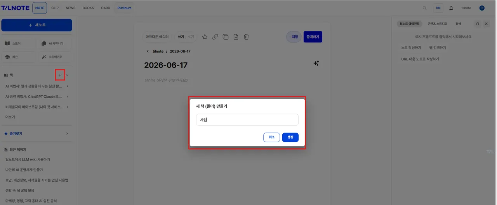497x205 pixels.
Task: Switch language via the KR button
Action: 438,8
